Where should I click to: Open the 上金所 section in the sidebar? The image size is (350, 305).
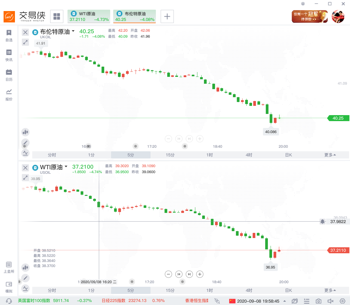pyautogui.click(x=9, y=267)
